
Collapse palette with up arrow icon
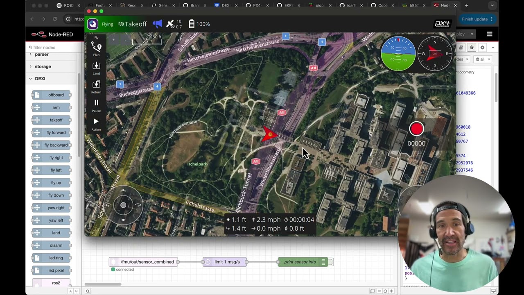(x=70, y=291)
